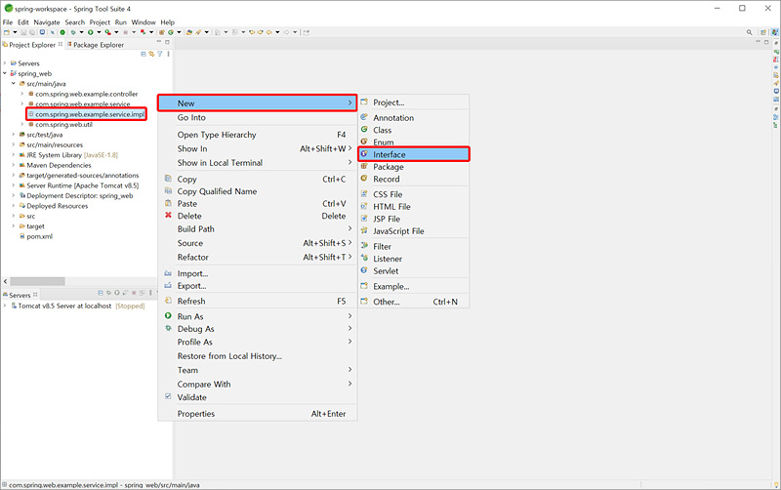
Task: Open the Navigate menu
Action: [x=47, y=22]
